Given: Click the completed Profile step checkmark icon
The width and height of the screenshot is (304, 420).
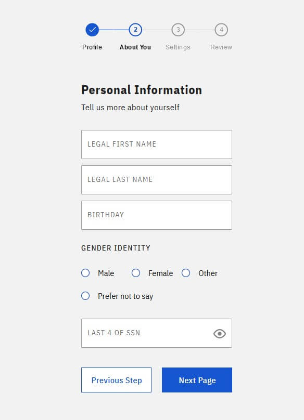Looking at the screenshot, I should 92,30.
